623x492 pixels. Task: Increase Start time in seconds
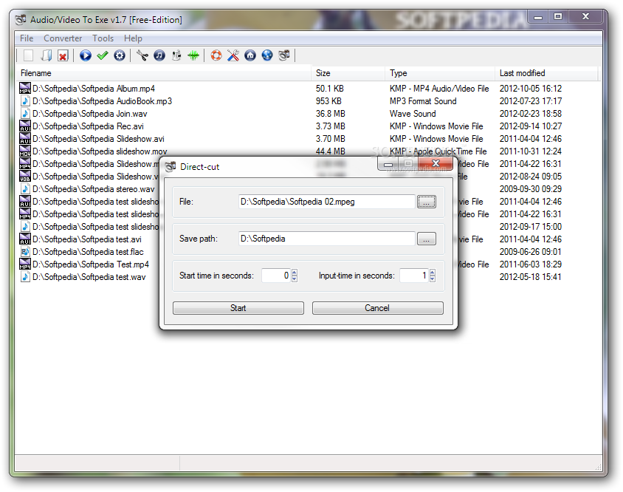pyautogui.click(x=295, y=273)
